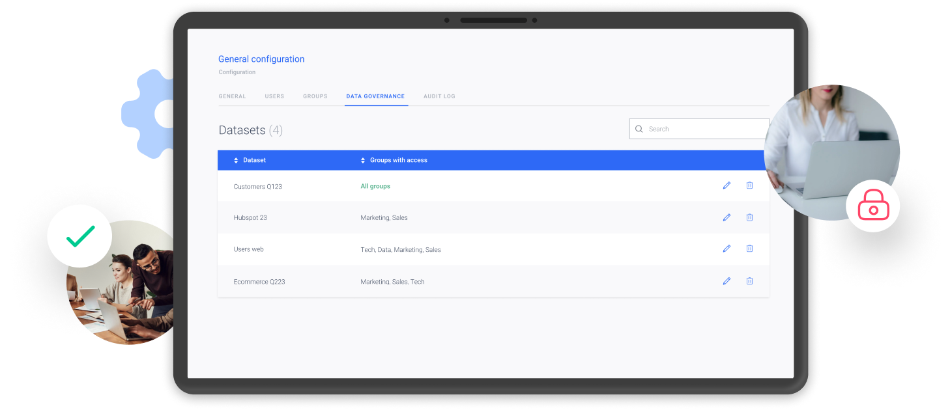
Task: Edit the Customers Q123 dataset
Action: coord(727,185)
